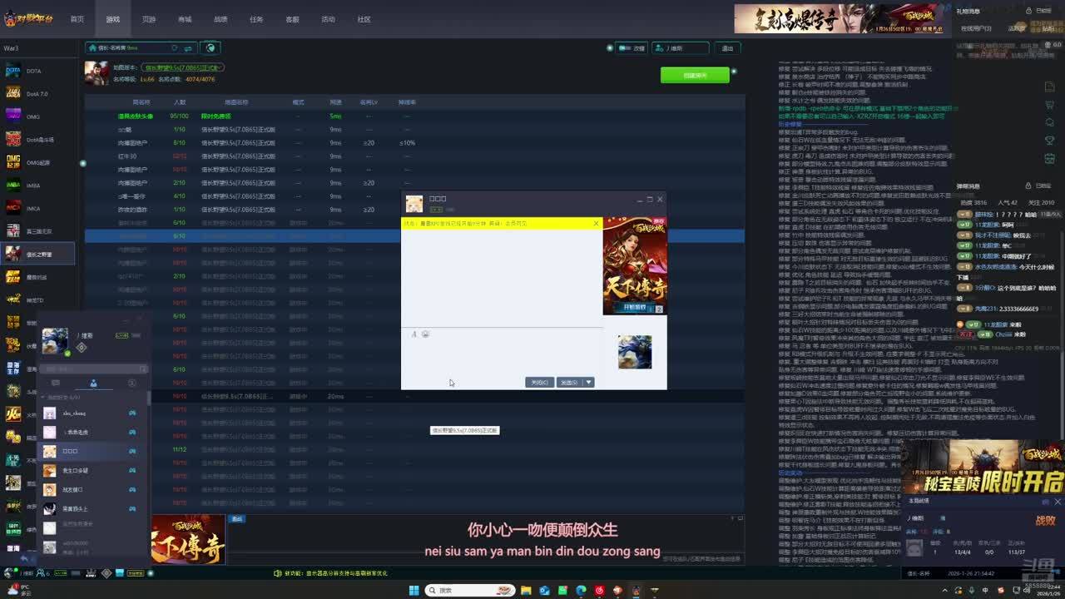This screenshot has width=1065, height=599.
Task: Open the 社区 tab
Action: tap(364, 19)
